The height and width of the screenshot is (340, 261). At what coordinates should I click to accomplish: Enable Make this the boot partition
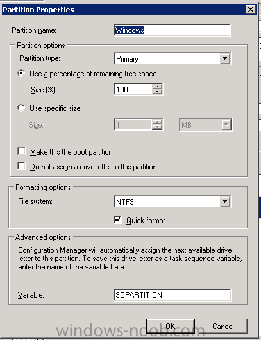21,151
